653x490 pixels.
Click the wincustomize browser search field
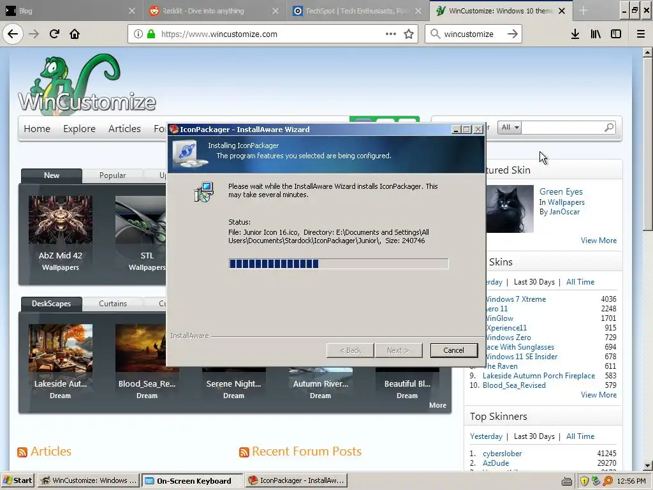[x=473, y=34]
